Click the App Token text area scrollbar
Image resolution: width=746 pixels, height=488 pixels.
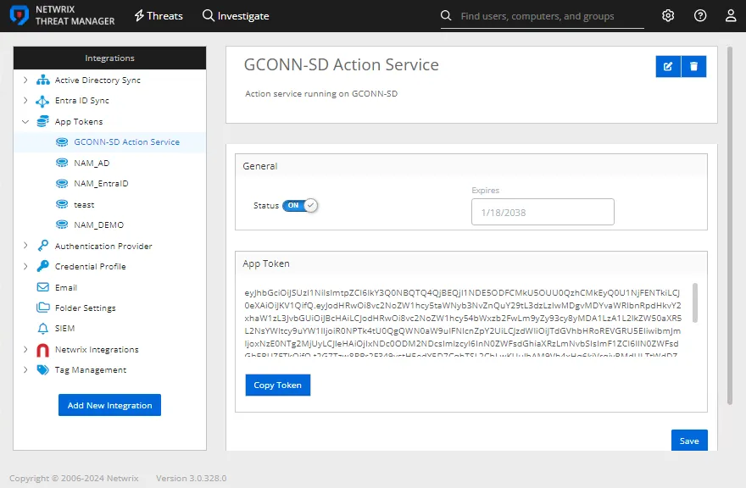(x=694, y=303)
